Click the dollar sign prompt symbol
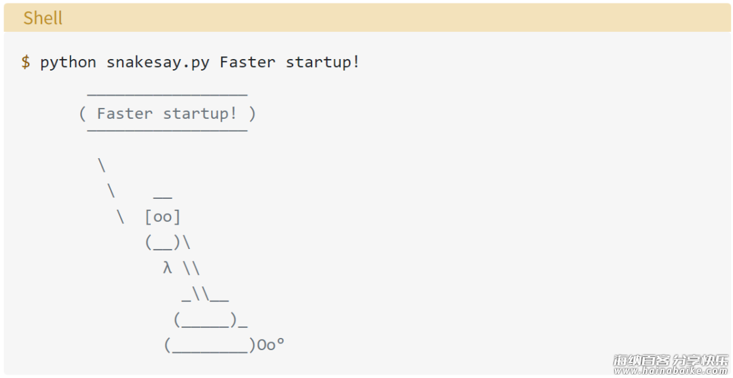Viewport: 733px width, 378px height. (x=26, y=62)
